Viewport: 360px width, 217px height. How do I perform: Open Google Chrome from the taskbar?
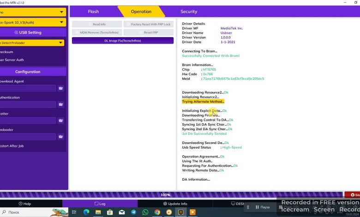coord(157,212)
